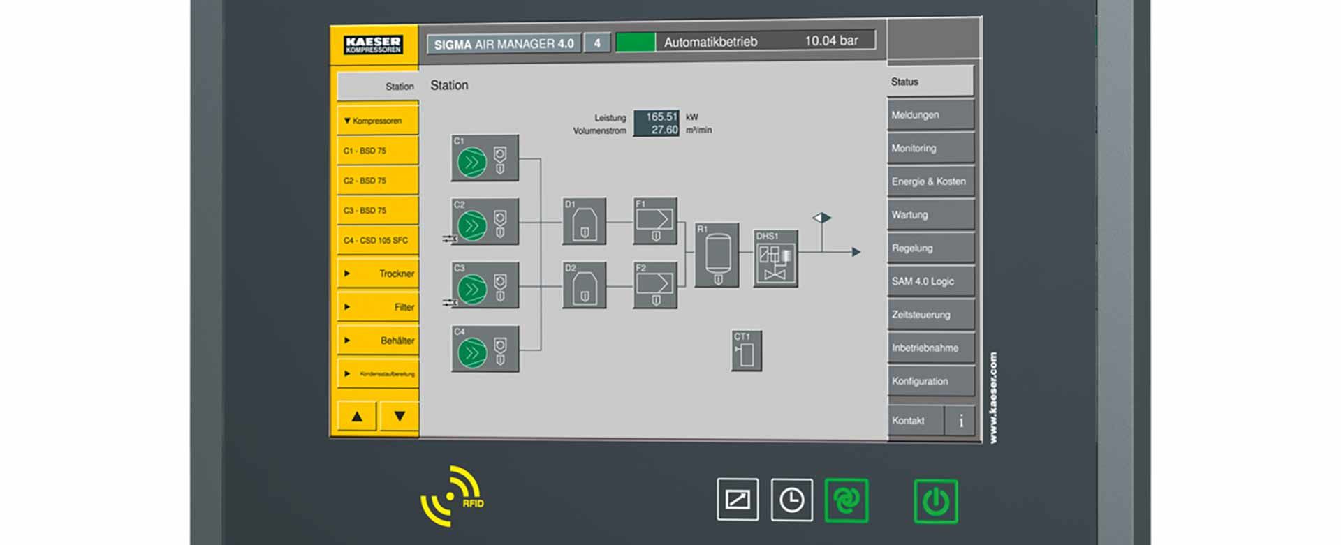Open the Monitoring menu

(x=930, y=148)
